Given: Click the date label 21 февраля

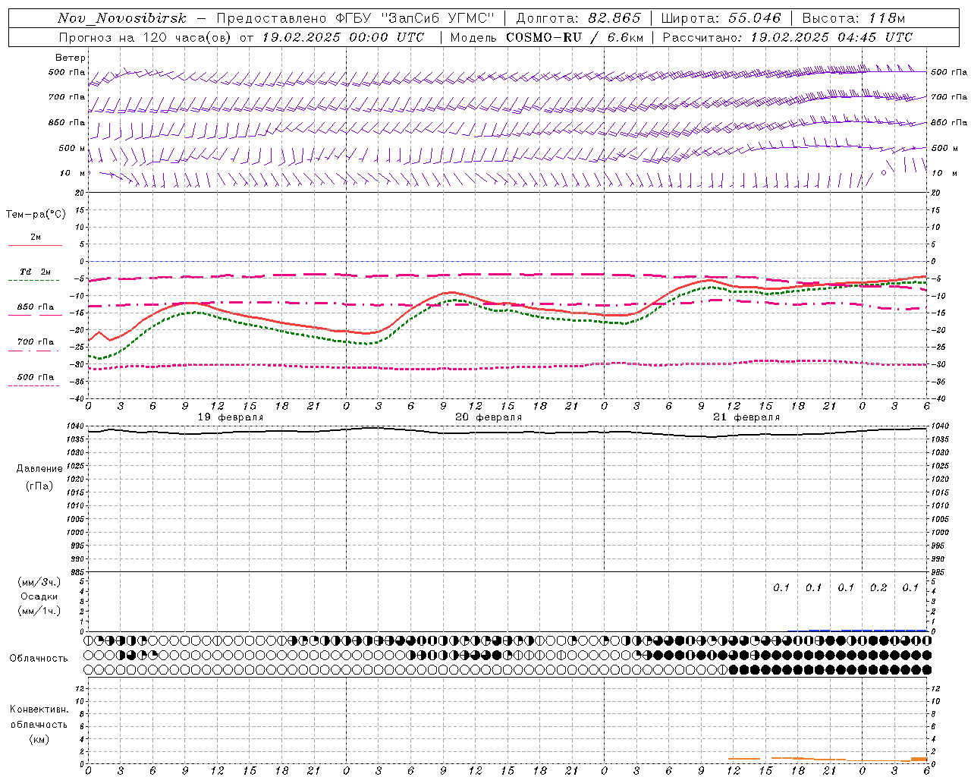Looking at the screenshot, I should (746, 417).
